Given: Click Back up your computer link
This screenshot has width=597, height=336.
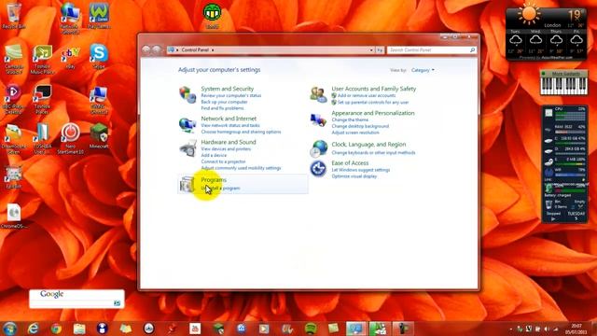Looking at the screenshot, I should pyautogui.click(x=224, y=102).
